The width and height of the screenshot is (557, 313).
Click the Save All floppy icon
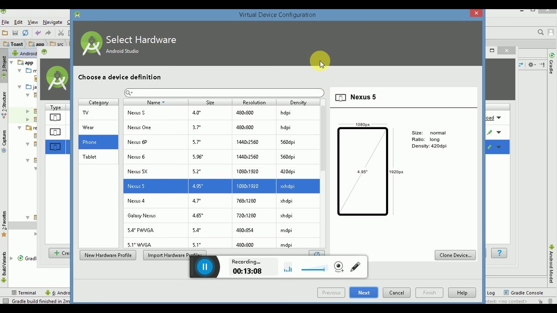click(x=15, y=33)
